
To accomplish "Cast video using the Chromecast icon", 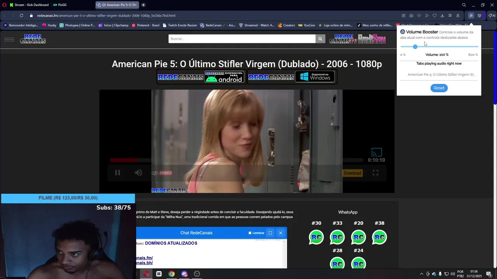I will pyautogui.click(x=377, y=152).
